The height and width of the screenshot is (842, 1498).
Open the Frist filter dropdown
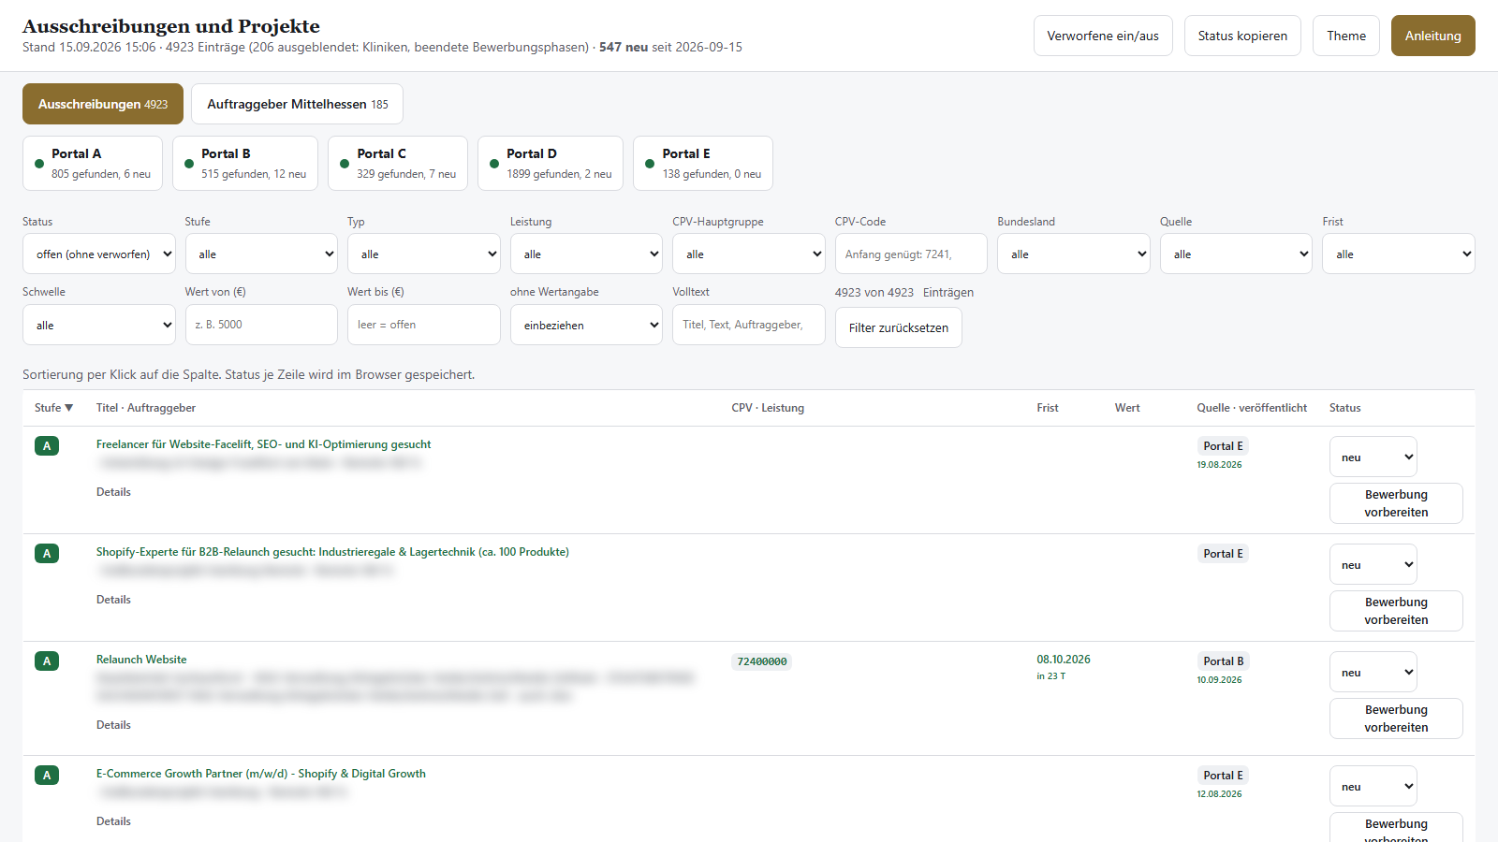(x=1399, y=254)
